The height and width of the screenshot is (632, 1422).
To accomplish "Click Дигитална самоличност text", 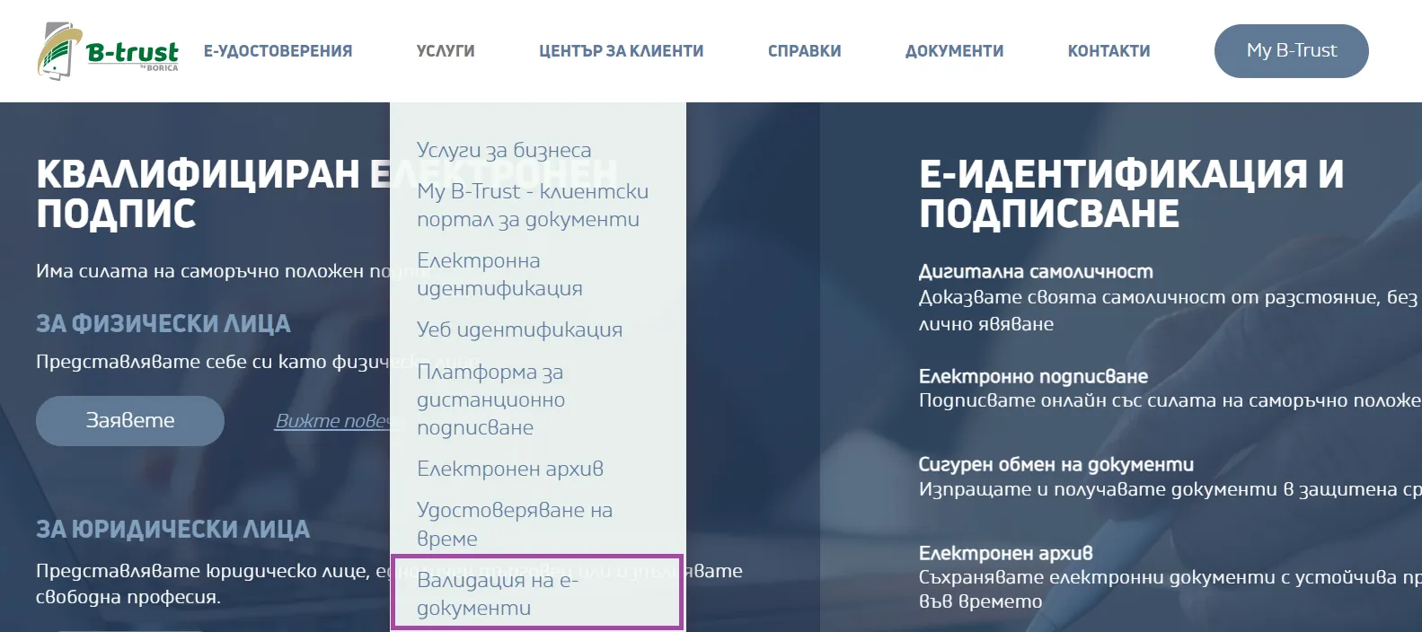I will (x=1035, y=271).
